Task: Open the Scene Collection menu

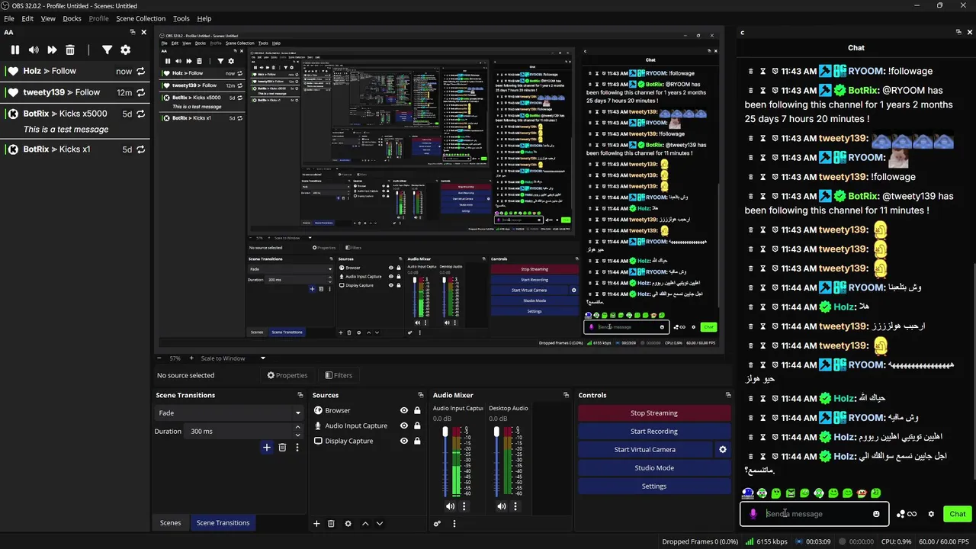Action: click(x=141, y=18)
